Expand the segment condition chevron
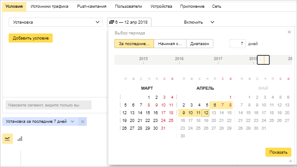 72,121
